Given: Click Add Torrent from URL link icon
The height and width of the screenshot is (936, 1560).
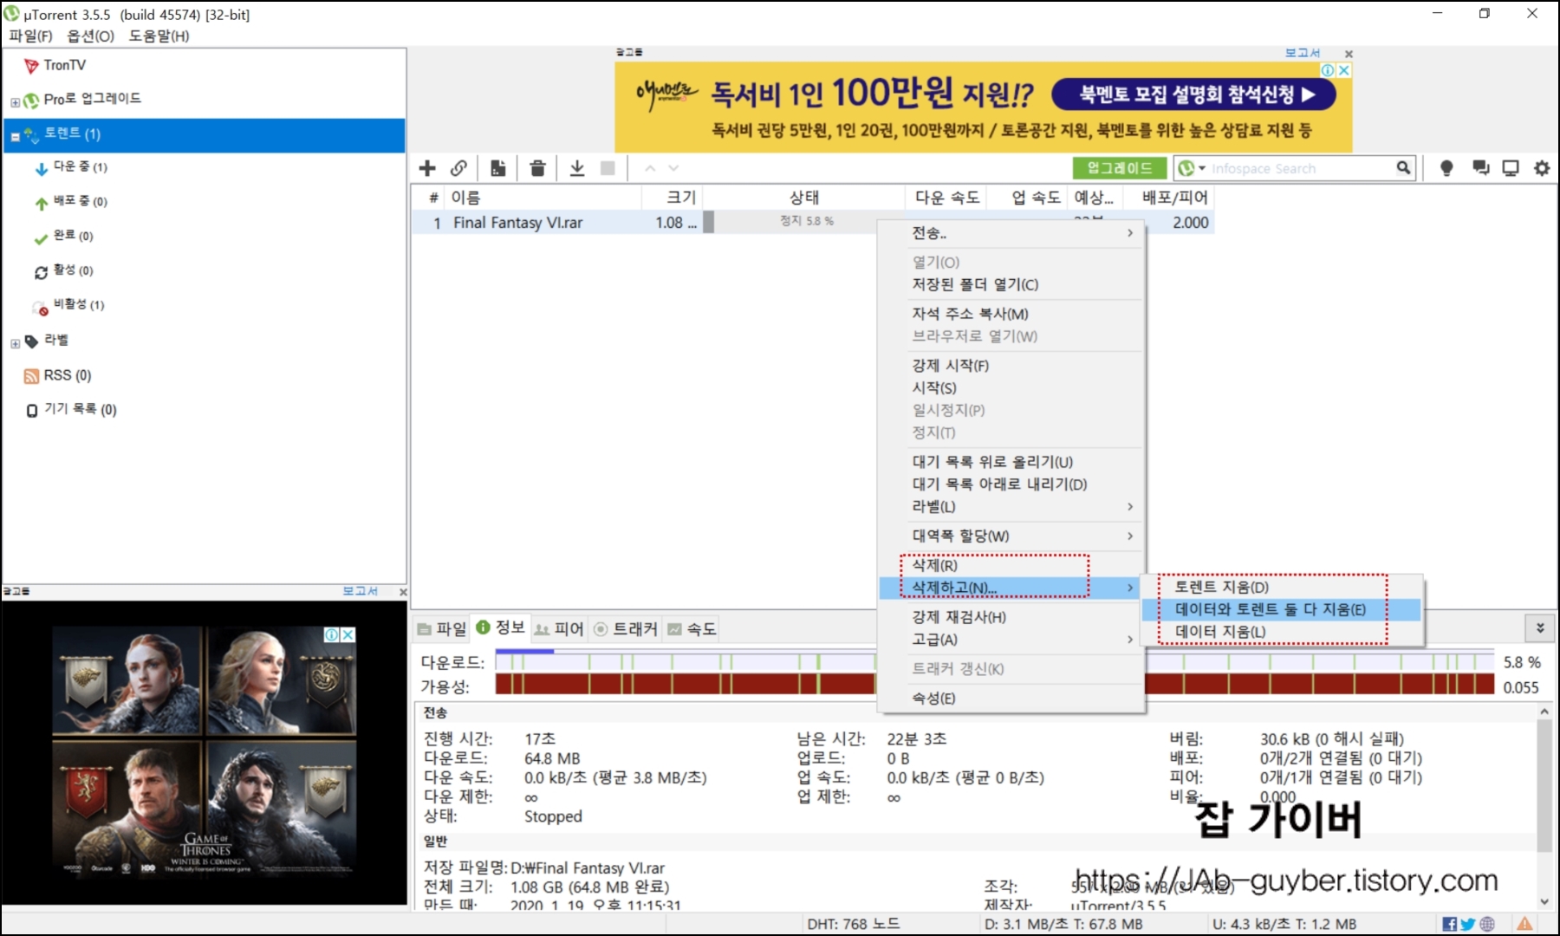Looking at the screenshot, I should click(x=458, y=168).
